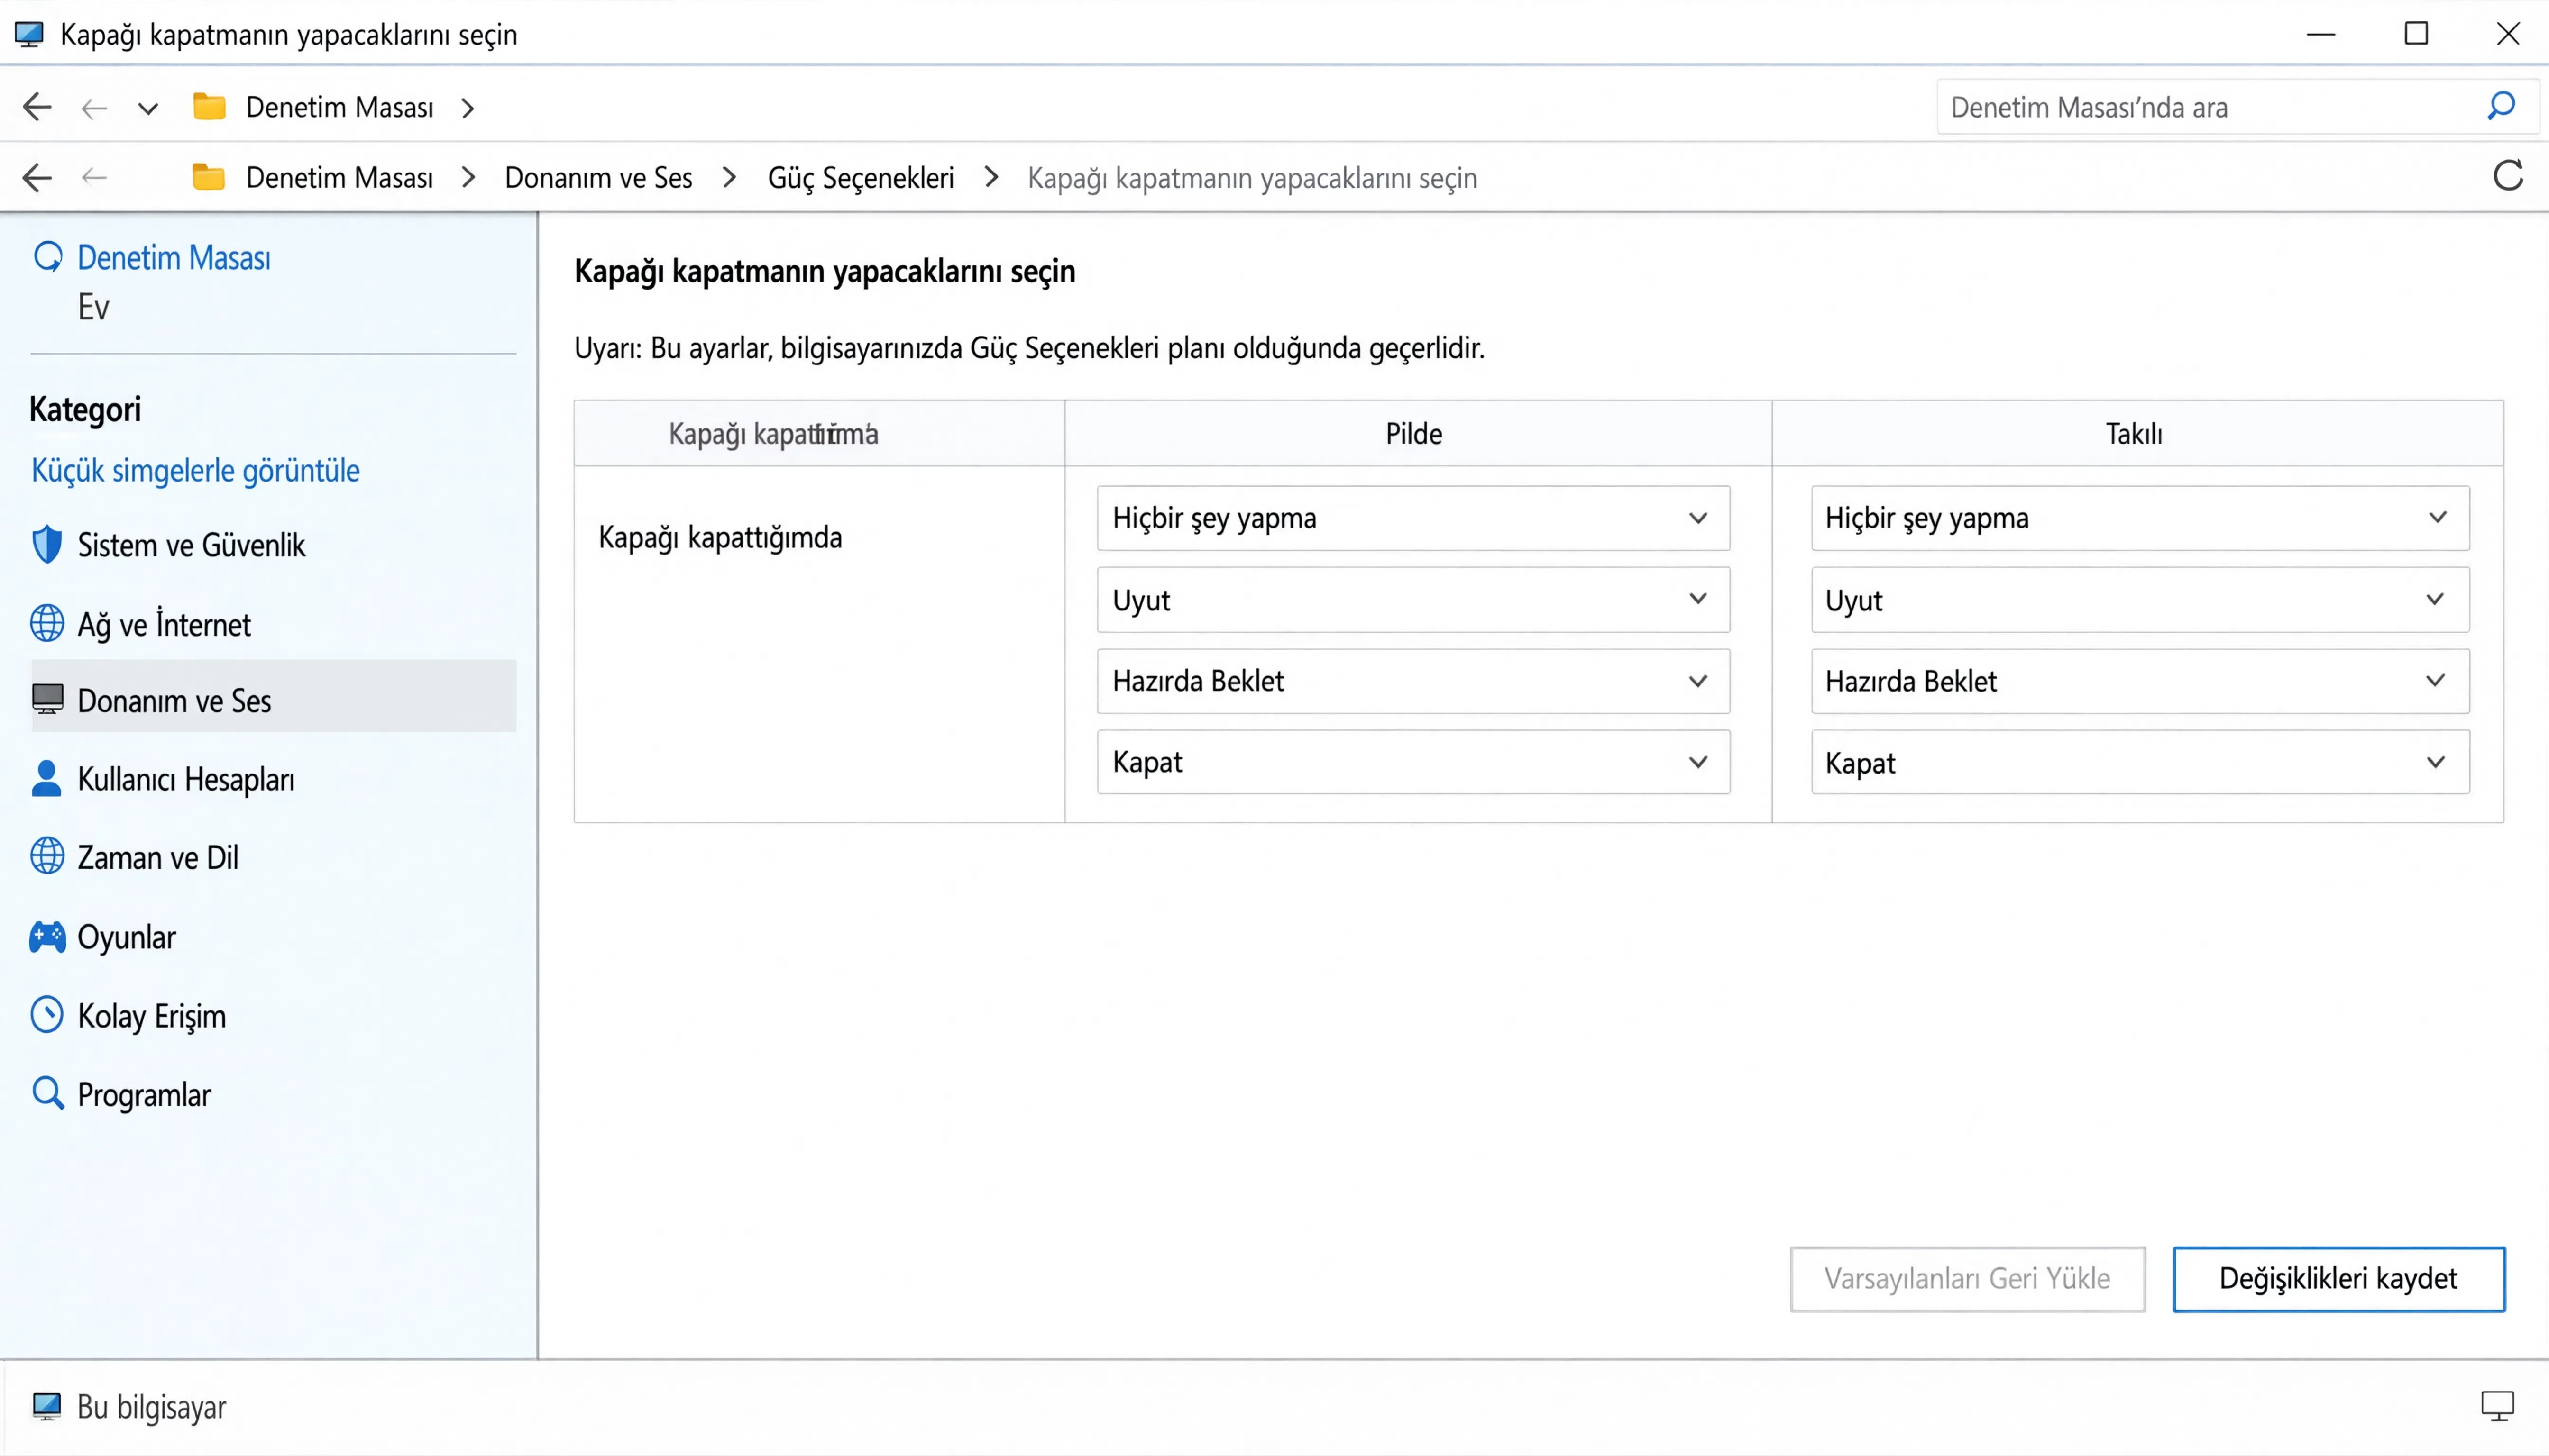Open the 'Uyut' dropdown under Pilde
Screen dimensions: 2549x1456
[1412, 600]
